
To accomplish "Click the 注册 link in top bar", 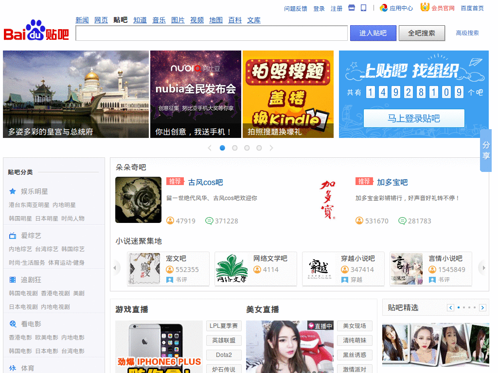I will tap(337, 9).
